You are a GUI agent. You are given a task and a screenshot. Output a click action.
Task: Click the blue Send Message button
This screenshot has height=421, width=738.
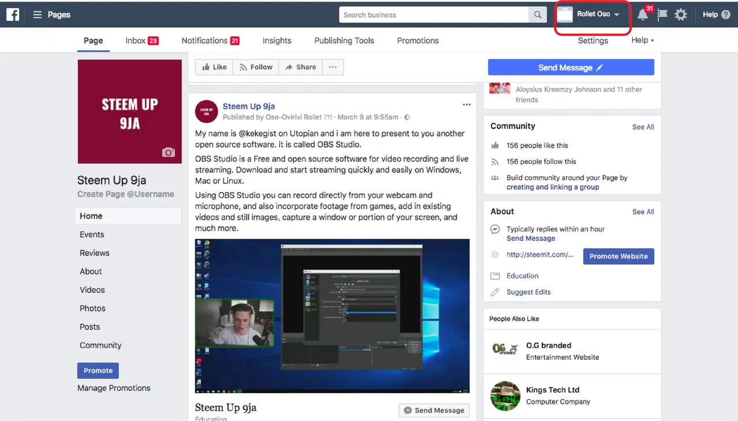[571, 67]
